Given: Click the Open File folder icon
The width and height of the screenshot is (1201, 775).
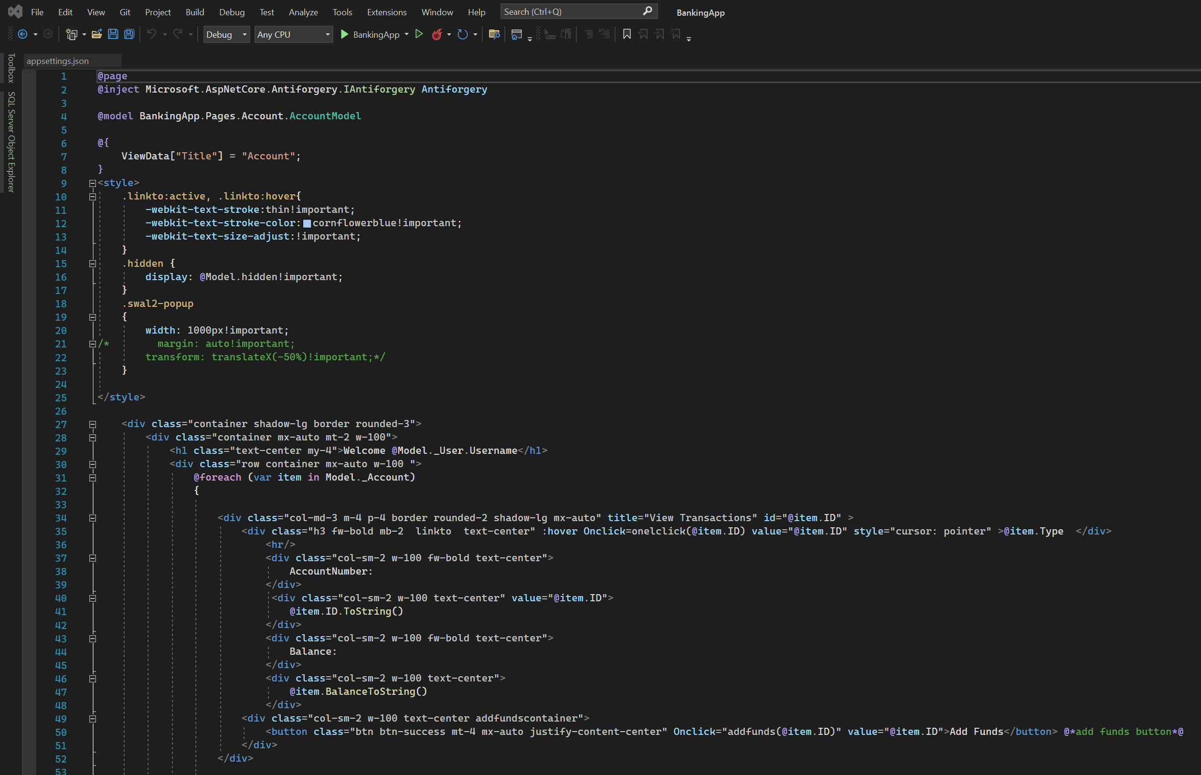Looking at the screenshot, I should (96, 34).
